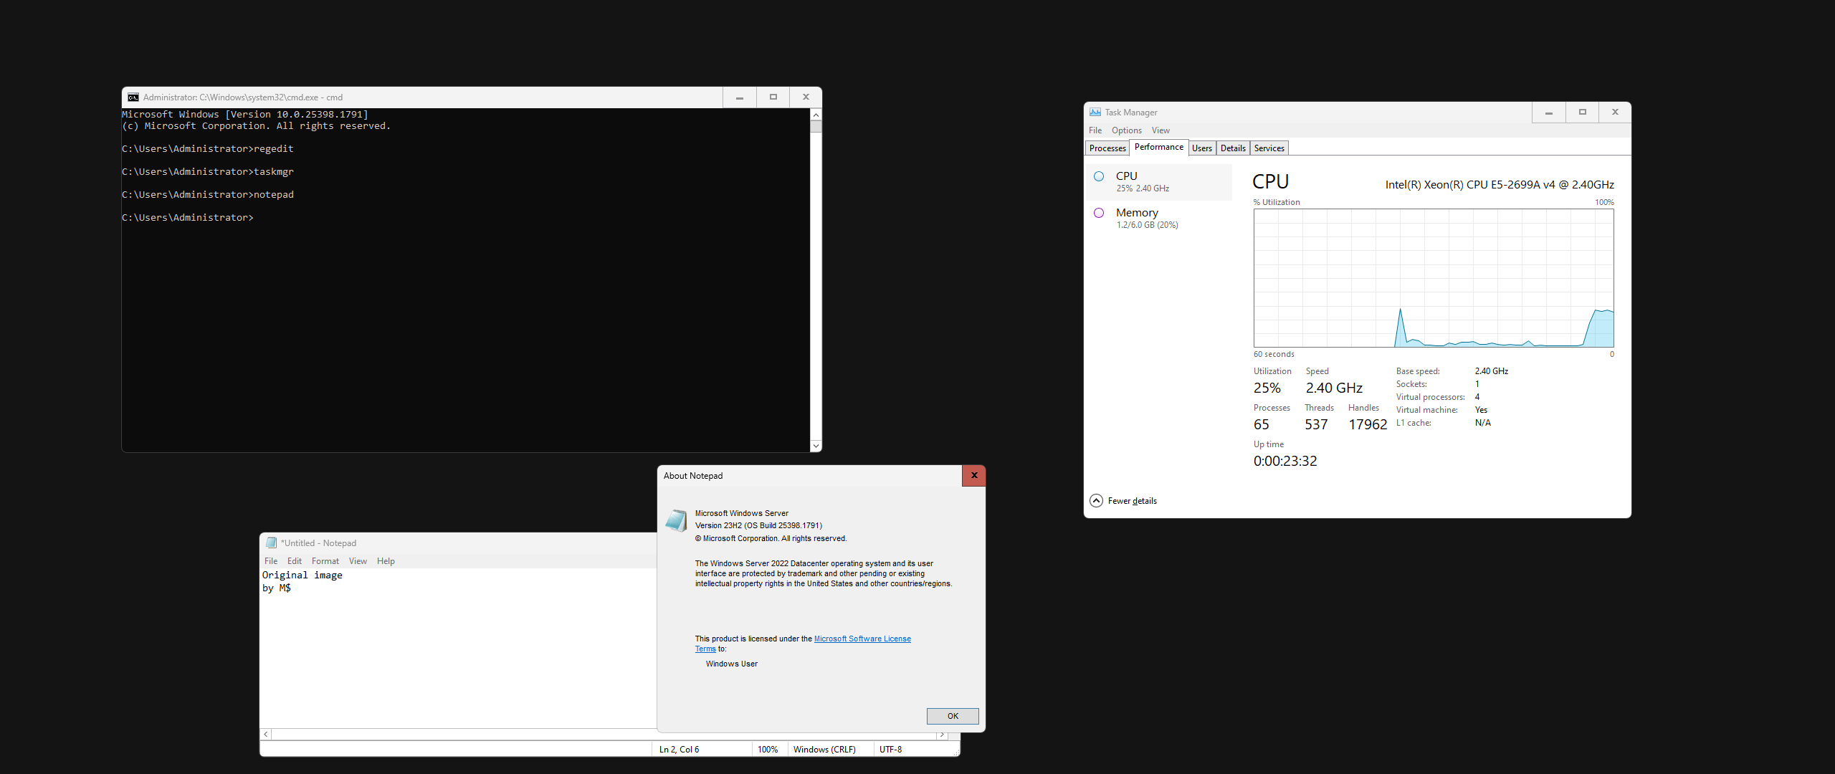1835x774 pixels.
Task: Click 'Windows User' in About Notepad
Action: coord(732,664)
